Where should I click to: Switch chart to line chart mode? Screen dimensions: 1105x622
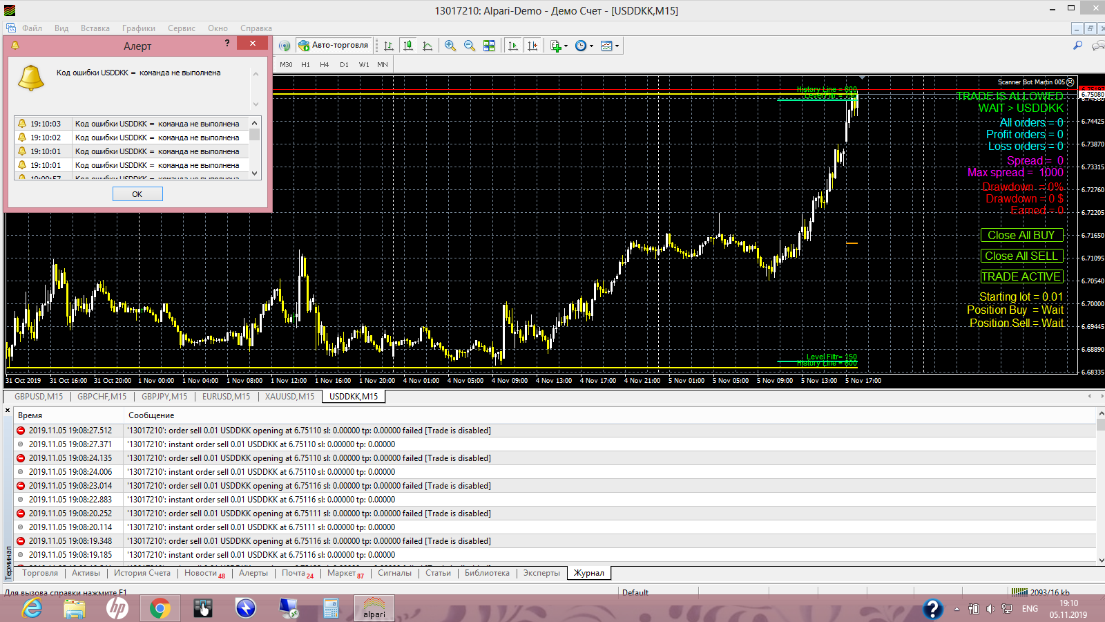(x=427, y=46)
